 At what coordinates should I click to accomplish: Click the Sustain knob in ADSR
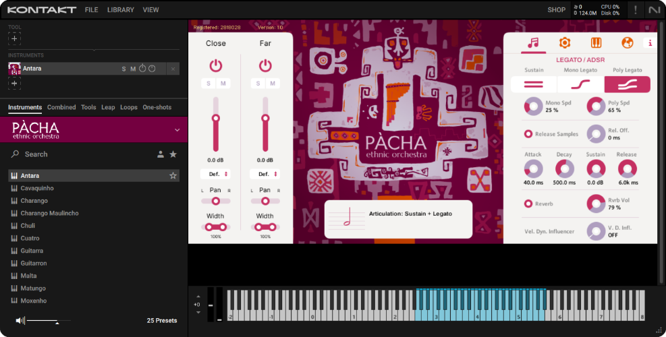(x=596, y=169)
